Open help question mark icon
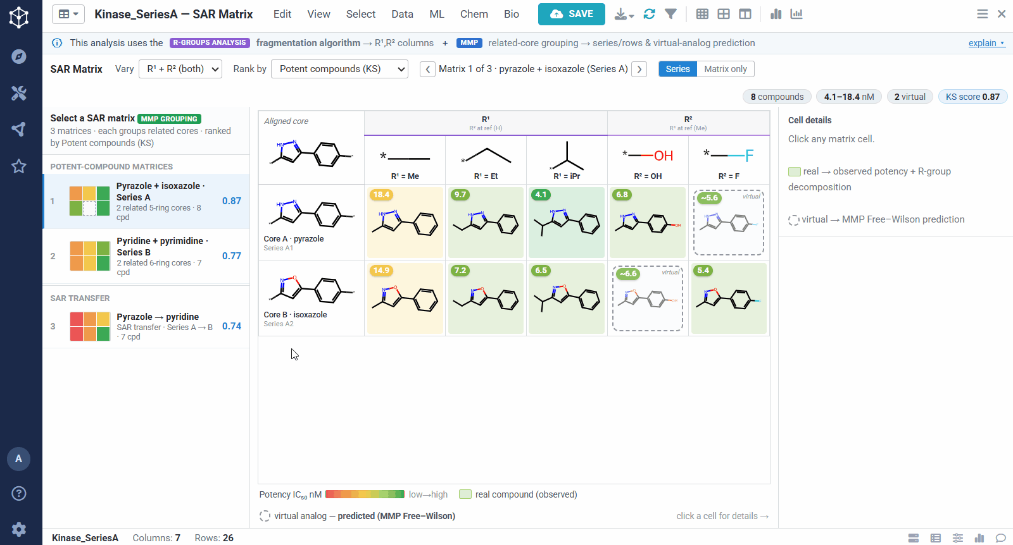 tap(19, 493)
